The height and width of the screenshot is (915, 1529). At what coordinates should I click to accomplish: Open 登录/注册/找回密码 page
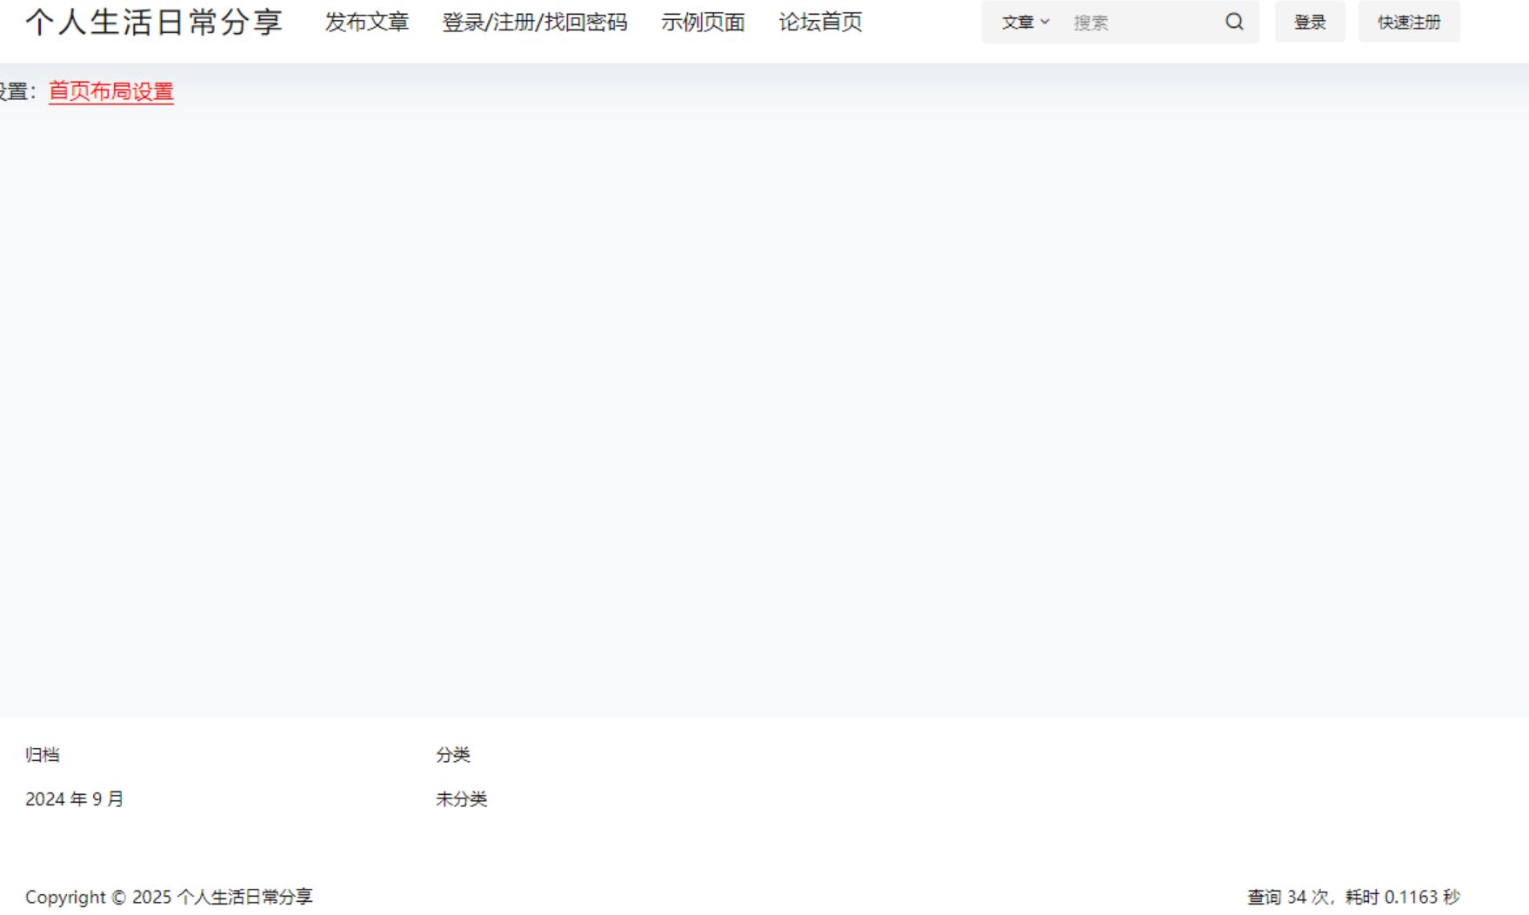[537, 22]
